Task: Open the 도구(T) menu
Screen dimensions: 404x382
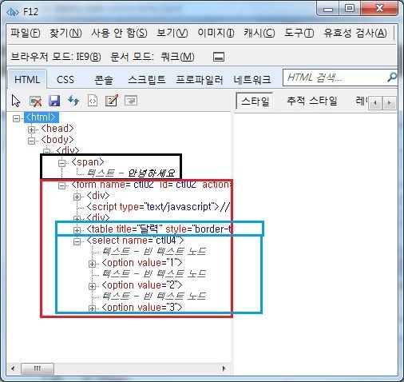Action: coord(299,33)
